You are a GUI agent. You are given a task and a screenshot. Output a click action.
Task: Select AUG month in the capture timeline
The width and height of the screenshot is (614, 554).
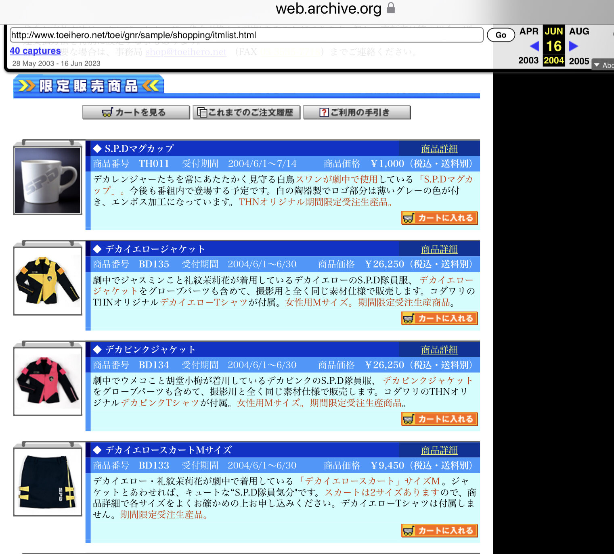click(x=579, y=31)
